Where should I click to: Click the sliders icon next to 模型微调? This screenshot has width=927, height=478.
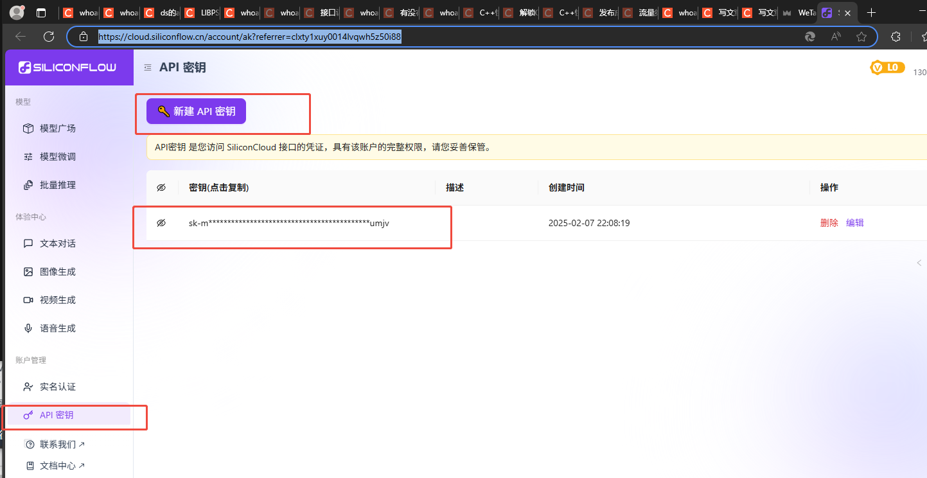28,157
